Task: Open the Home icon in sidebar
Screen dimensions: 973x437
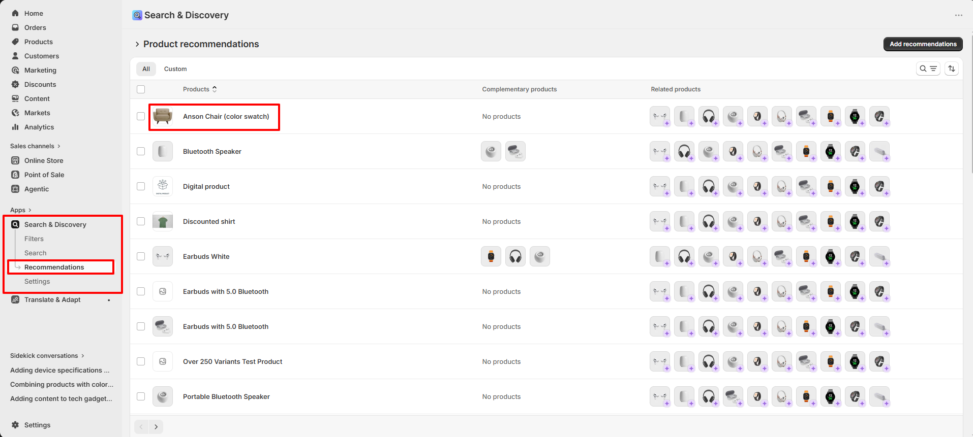Action: 15,13
